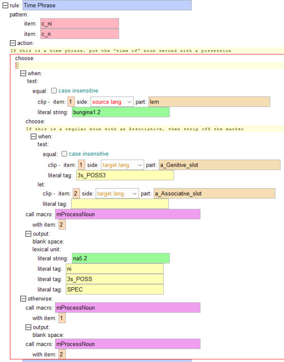Toggle case insensitive for the 3s_POSS3 test
Viewport: 284px width, 362px height.
[64, 154]
